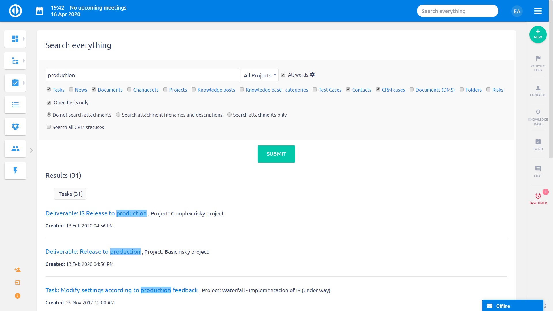Open the users group sidebar icon
553x311 pixels.
click(15, 149)
